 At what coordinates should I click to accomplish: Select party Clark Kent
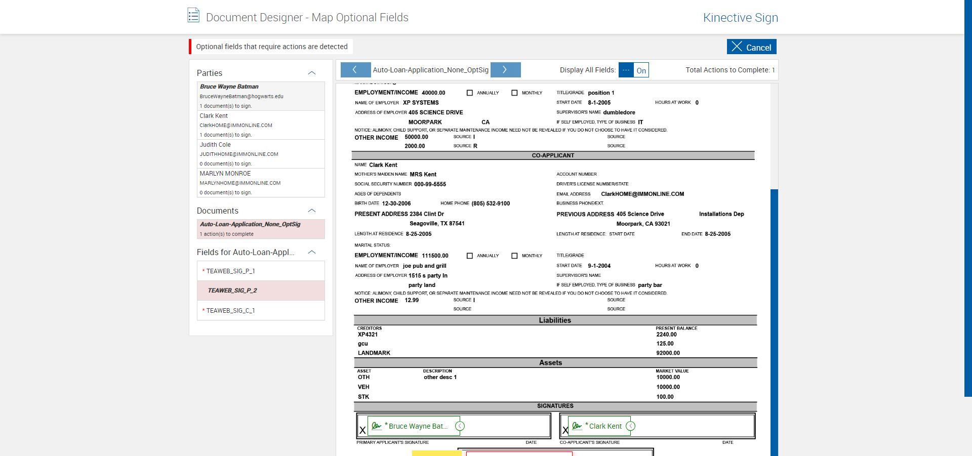point(261,125)
